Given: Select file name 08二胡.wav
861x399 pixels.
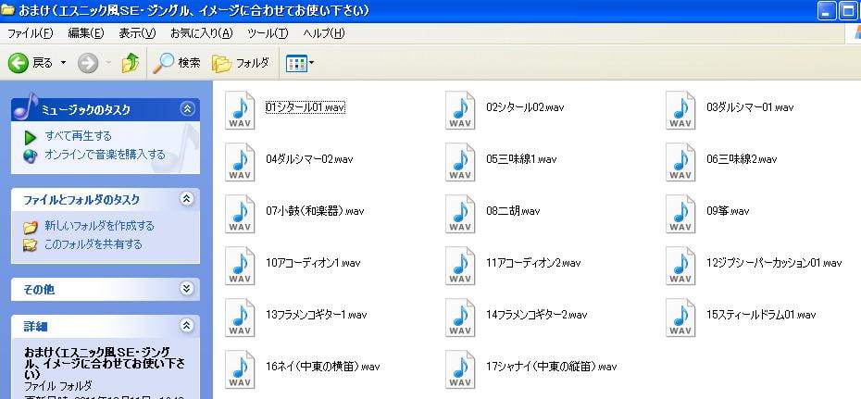Looking at the screenshot, I should [513, 211].
